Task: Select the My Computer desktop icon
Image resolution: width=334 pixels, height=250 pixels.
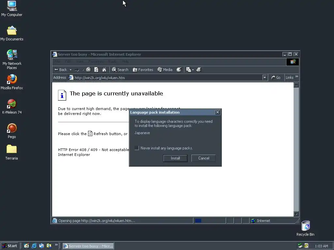Action: pos(12,9)
